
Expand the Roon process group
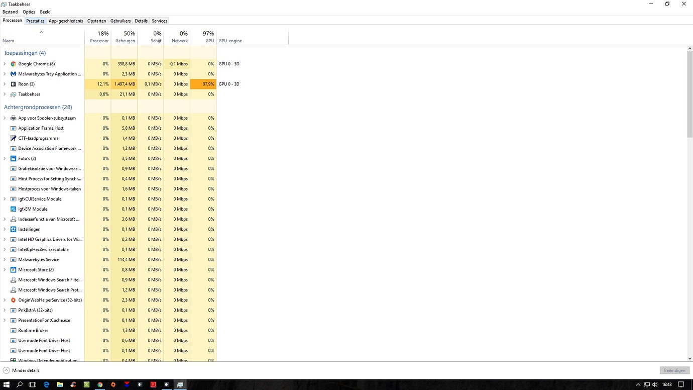tap(5, 84)
